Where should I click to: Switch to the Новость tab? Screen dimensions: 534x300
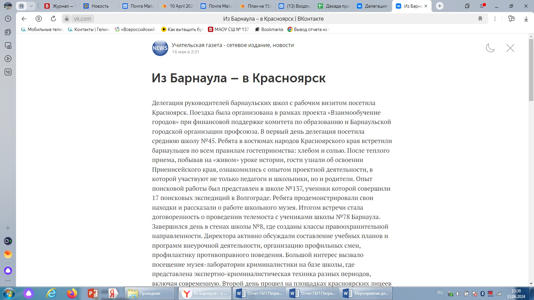[99, 6]
